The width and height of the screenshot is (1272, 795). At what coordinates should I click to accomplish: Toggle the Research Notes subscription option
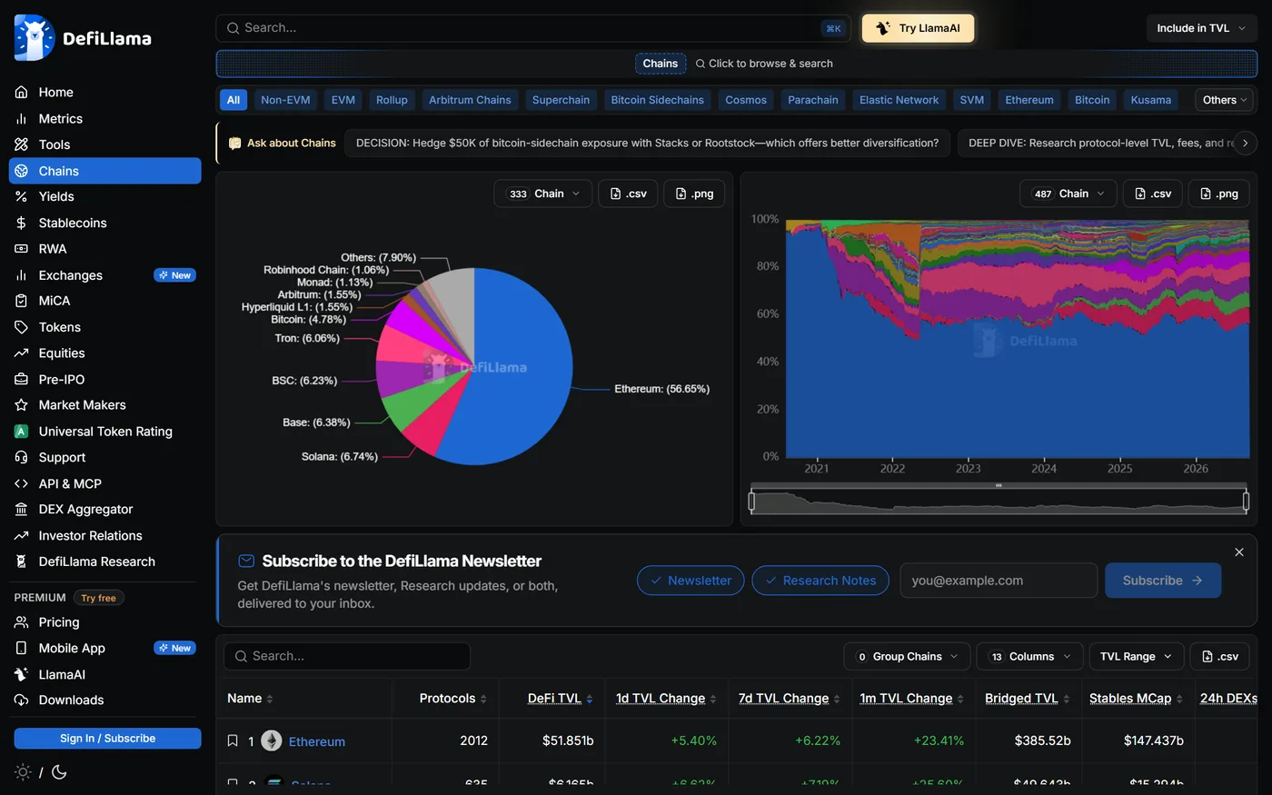(820, 581)
